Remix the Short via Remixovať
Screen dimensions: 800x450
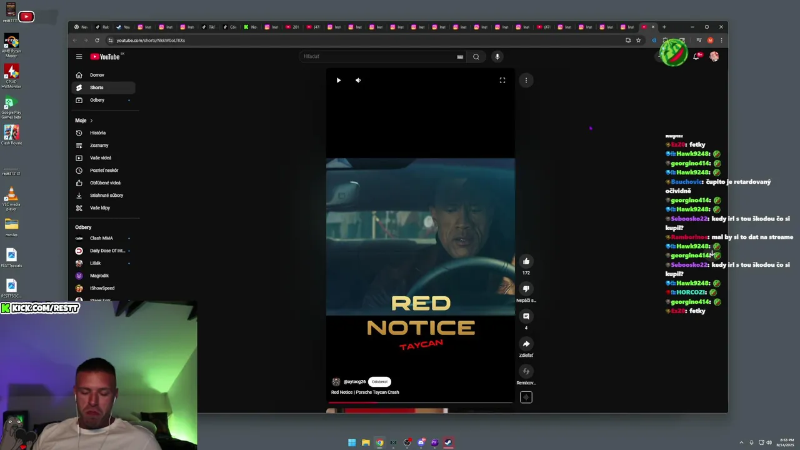click(526, 371)
